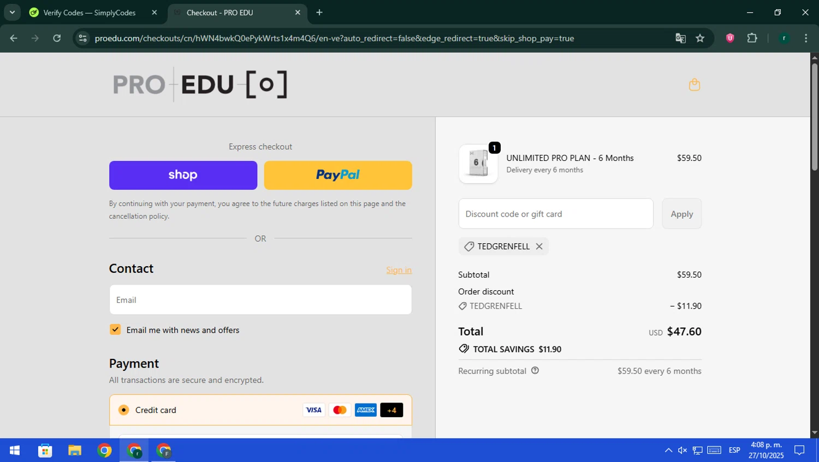Click the $59.50 every 6 months text
Viewport: 819px width, 462px height.
[x=660, y=371]
